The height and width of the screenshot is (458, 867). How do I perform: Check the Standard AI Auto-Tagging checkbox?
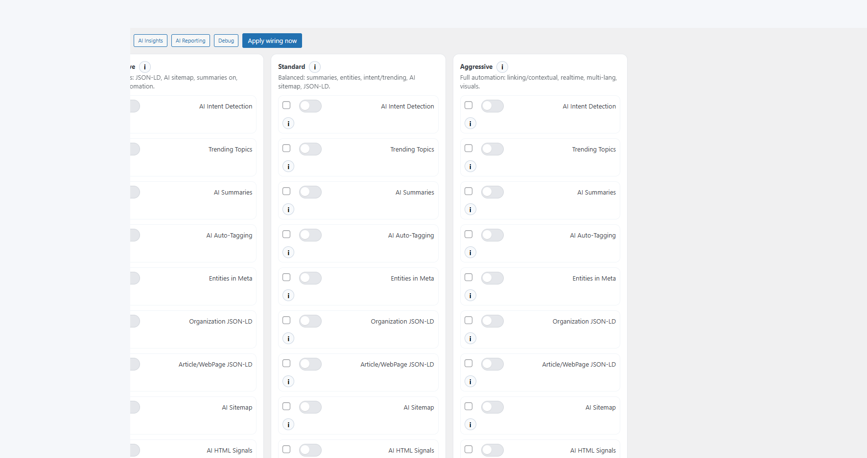point(286,234)
